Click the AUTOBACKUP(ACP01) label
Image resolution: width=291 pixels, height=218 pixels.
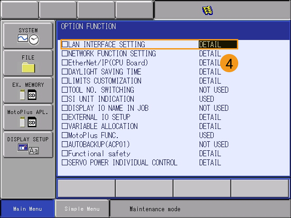coord(99,144)
